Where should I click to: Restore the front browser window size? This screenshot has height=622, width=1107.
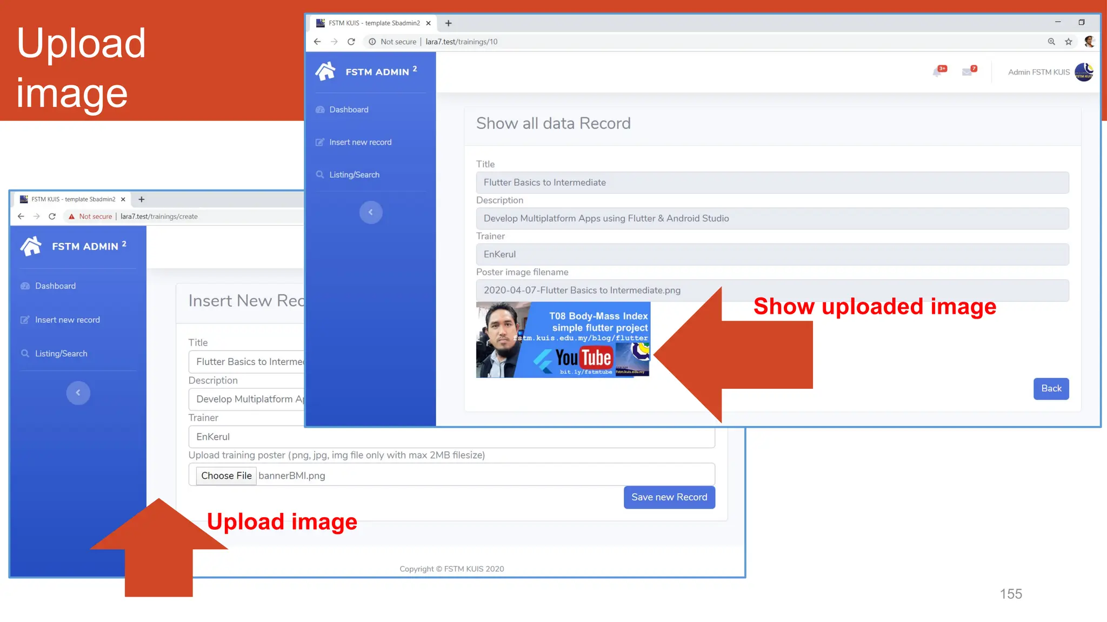pos(1082,22)
